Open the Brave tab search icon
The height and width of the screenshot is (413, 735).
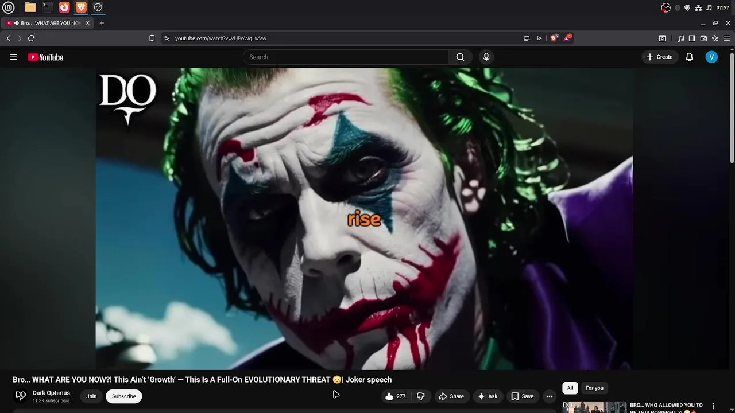coord(662,38)
